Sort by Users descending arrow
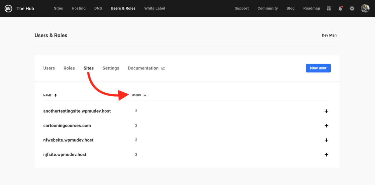The height and width of the screenshot is (185, 375). (x=145, y=96)
